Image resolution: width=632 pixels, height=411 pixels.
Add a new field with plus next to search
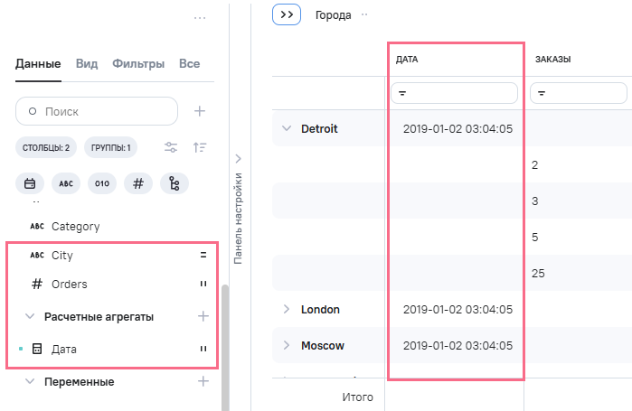[200, 111]
